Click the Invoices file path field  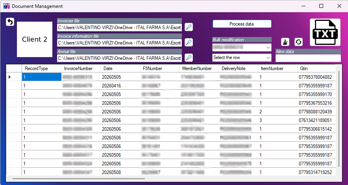point(119,28)
